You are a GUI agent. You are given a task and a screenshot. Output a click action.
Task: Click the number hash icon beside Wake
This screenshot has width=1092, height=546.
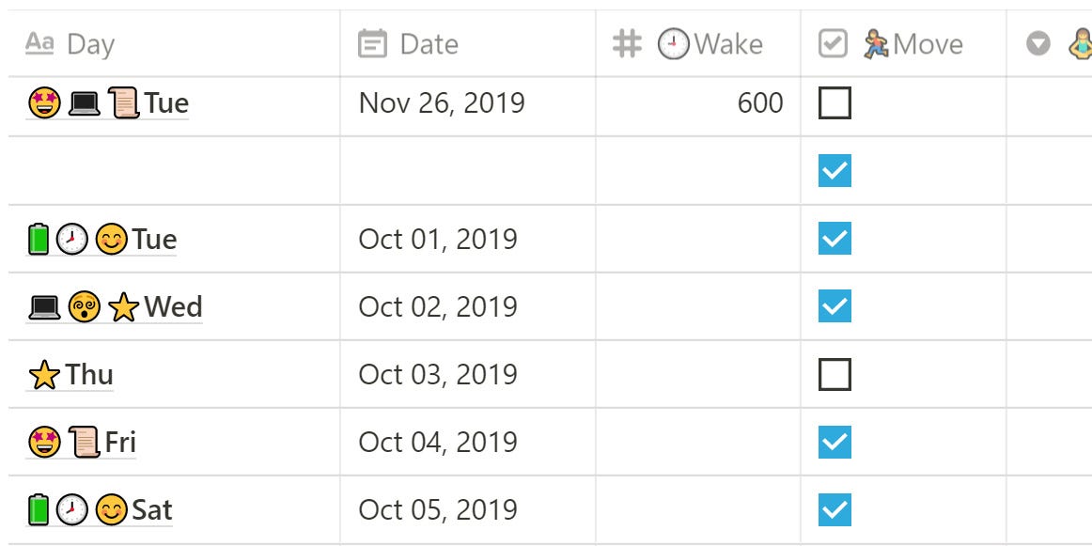[627, 44]
